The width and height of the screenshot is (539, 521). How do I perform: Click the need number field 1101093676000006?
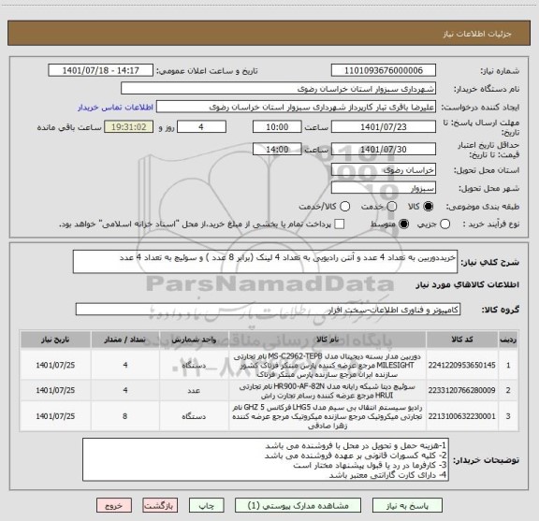click(x=384, y=70)
